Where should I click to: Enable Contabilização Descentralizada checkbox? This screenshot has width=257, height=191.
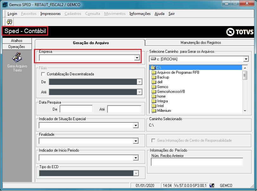(x=43, y=74)
